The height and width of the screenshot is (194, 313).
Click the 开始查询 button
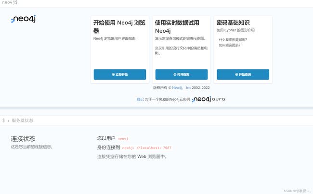[243, 74]
